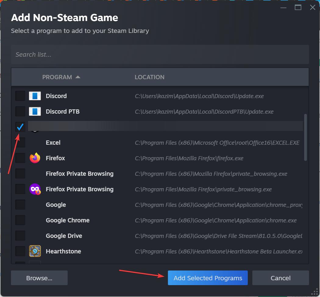Viewport: 320px width, 297px height.
Task: Tick the checkbox next to Google
Action: click(20, 205)
